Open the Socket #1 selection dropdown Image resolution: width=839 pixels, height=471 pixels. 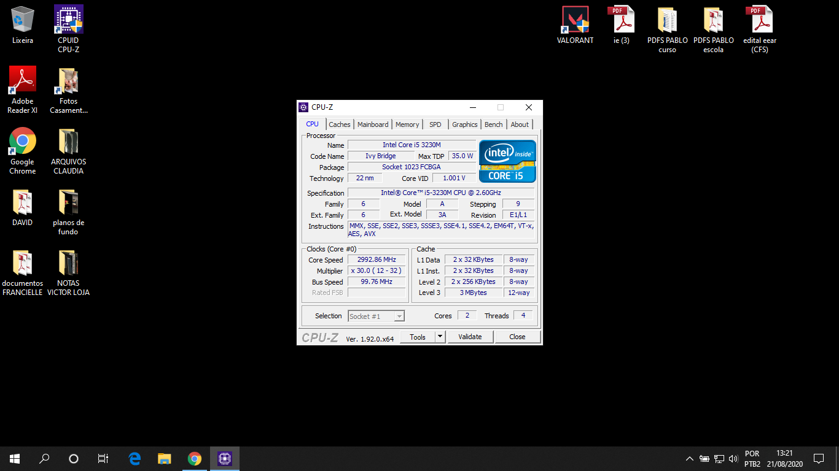pos(376,316)
